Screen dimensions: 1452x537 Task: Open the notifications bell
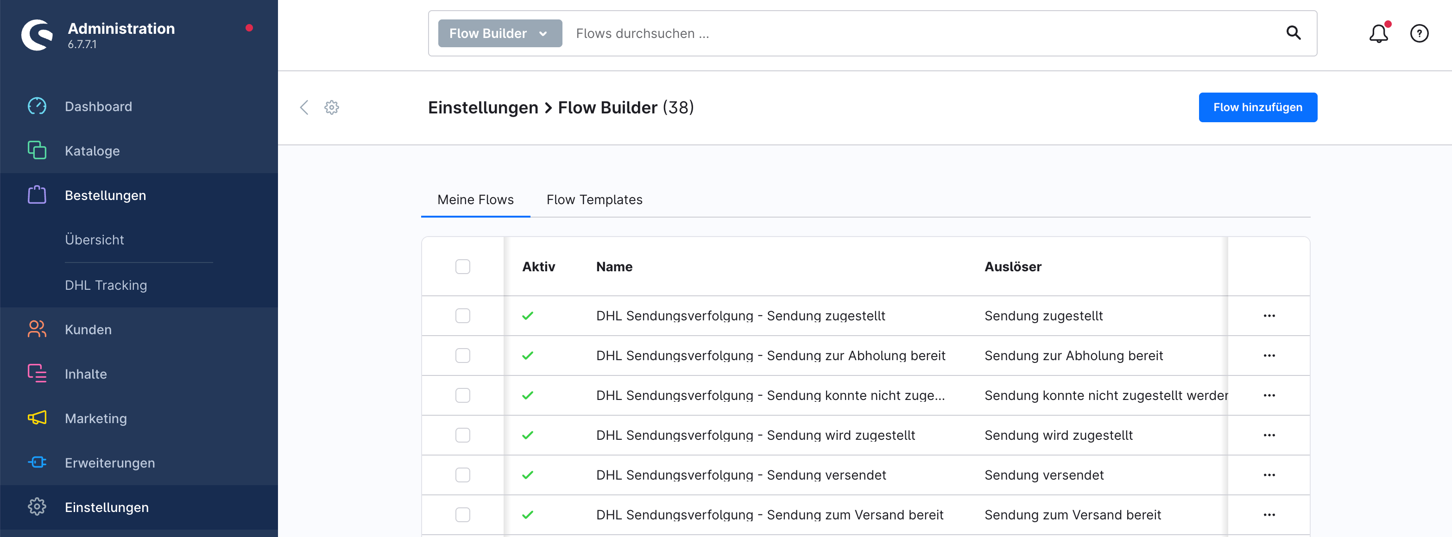[x=1379, y=33]
